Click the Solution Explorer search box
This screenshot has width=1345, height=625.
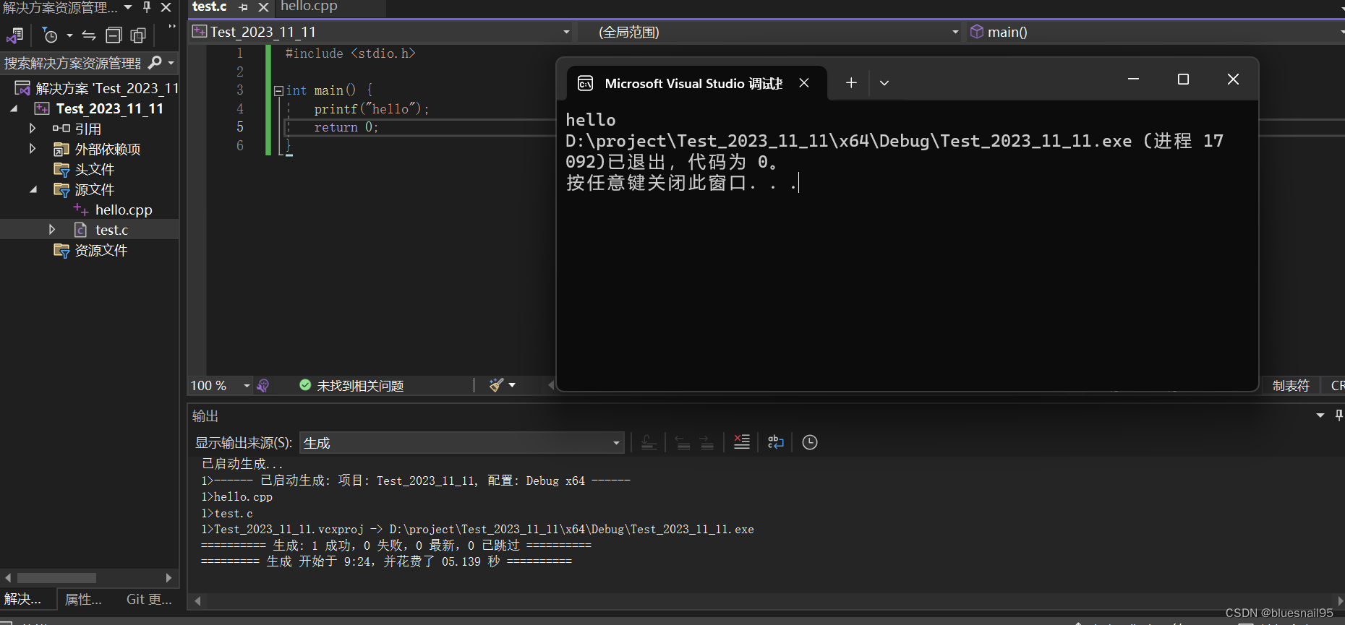click(72, 63)
